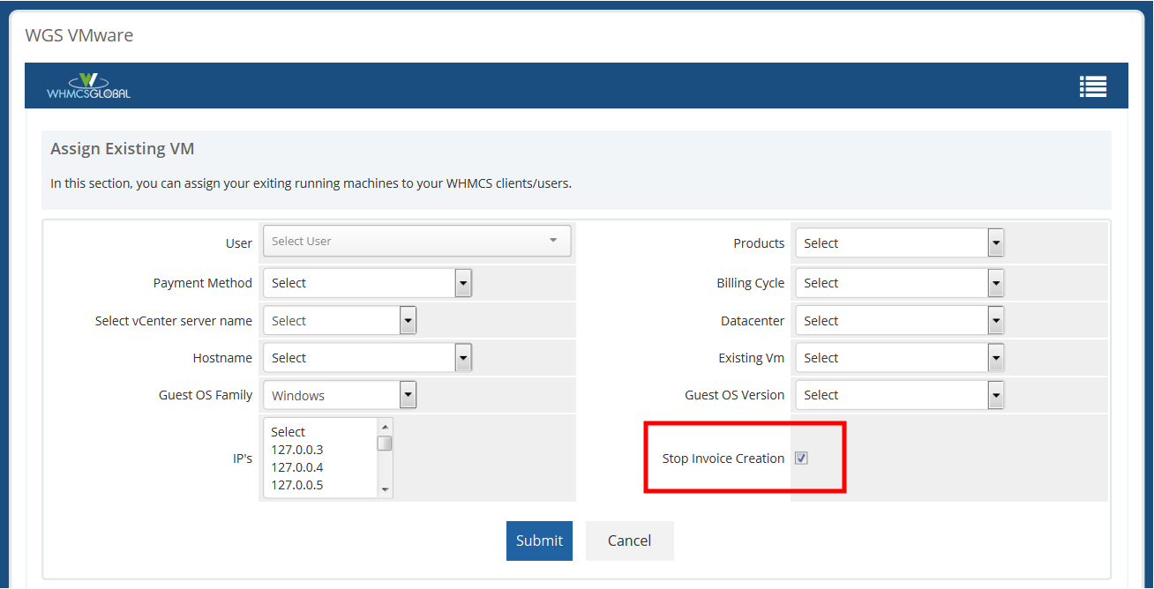This screenshot has width=1154, height=589.
Task: Click the Cancel button
Action: tap(629, 541)
